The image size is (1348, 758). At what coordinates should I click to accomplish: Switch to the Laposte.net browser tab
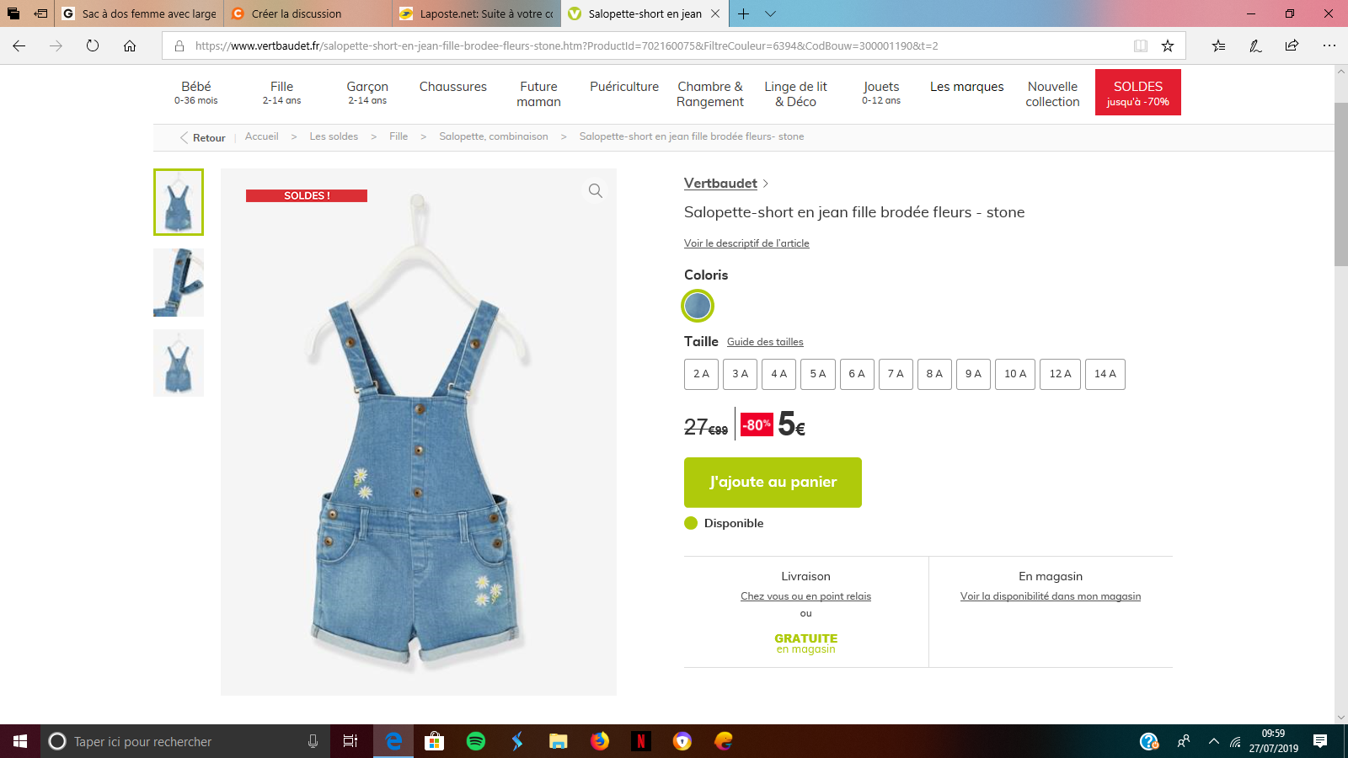[477, 13]
